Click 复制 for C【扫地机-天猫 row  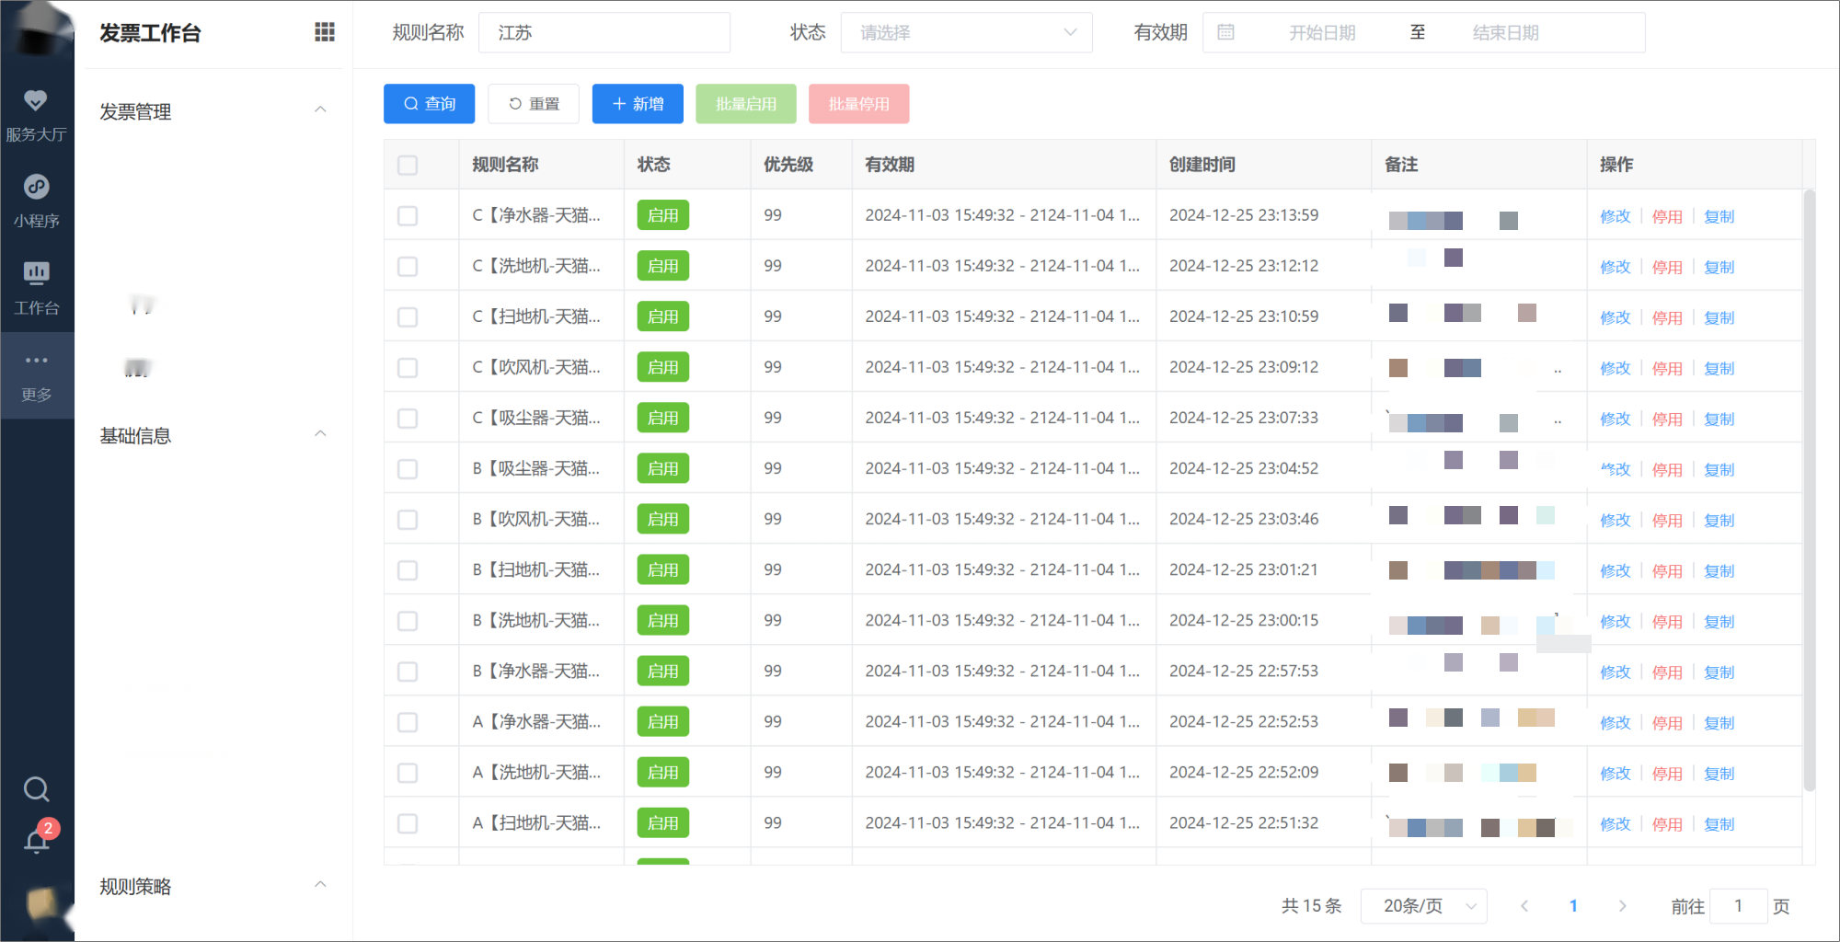click(1719, 317)
